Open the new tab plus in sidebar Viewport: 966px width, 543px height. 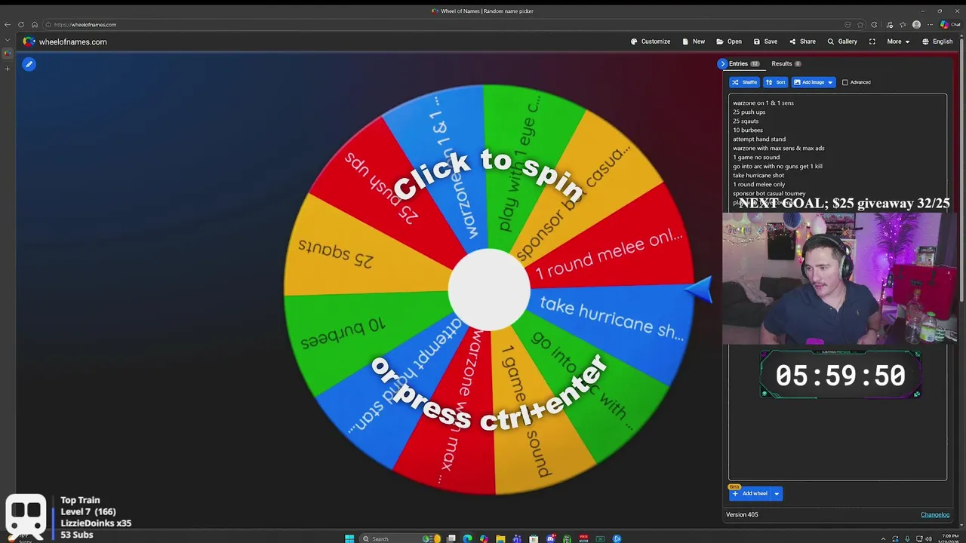point(8,69)
